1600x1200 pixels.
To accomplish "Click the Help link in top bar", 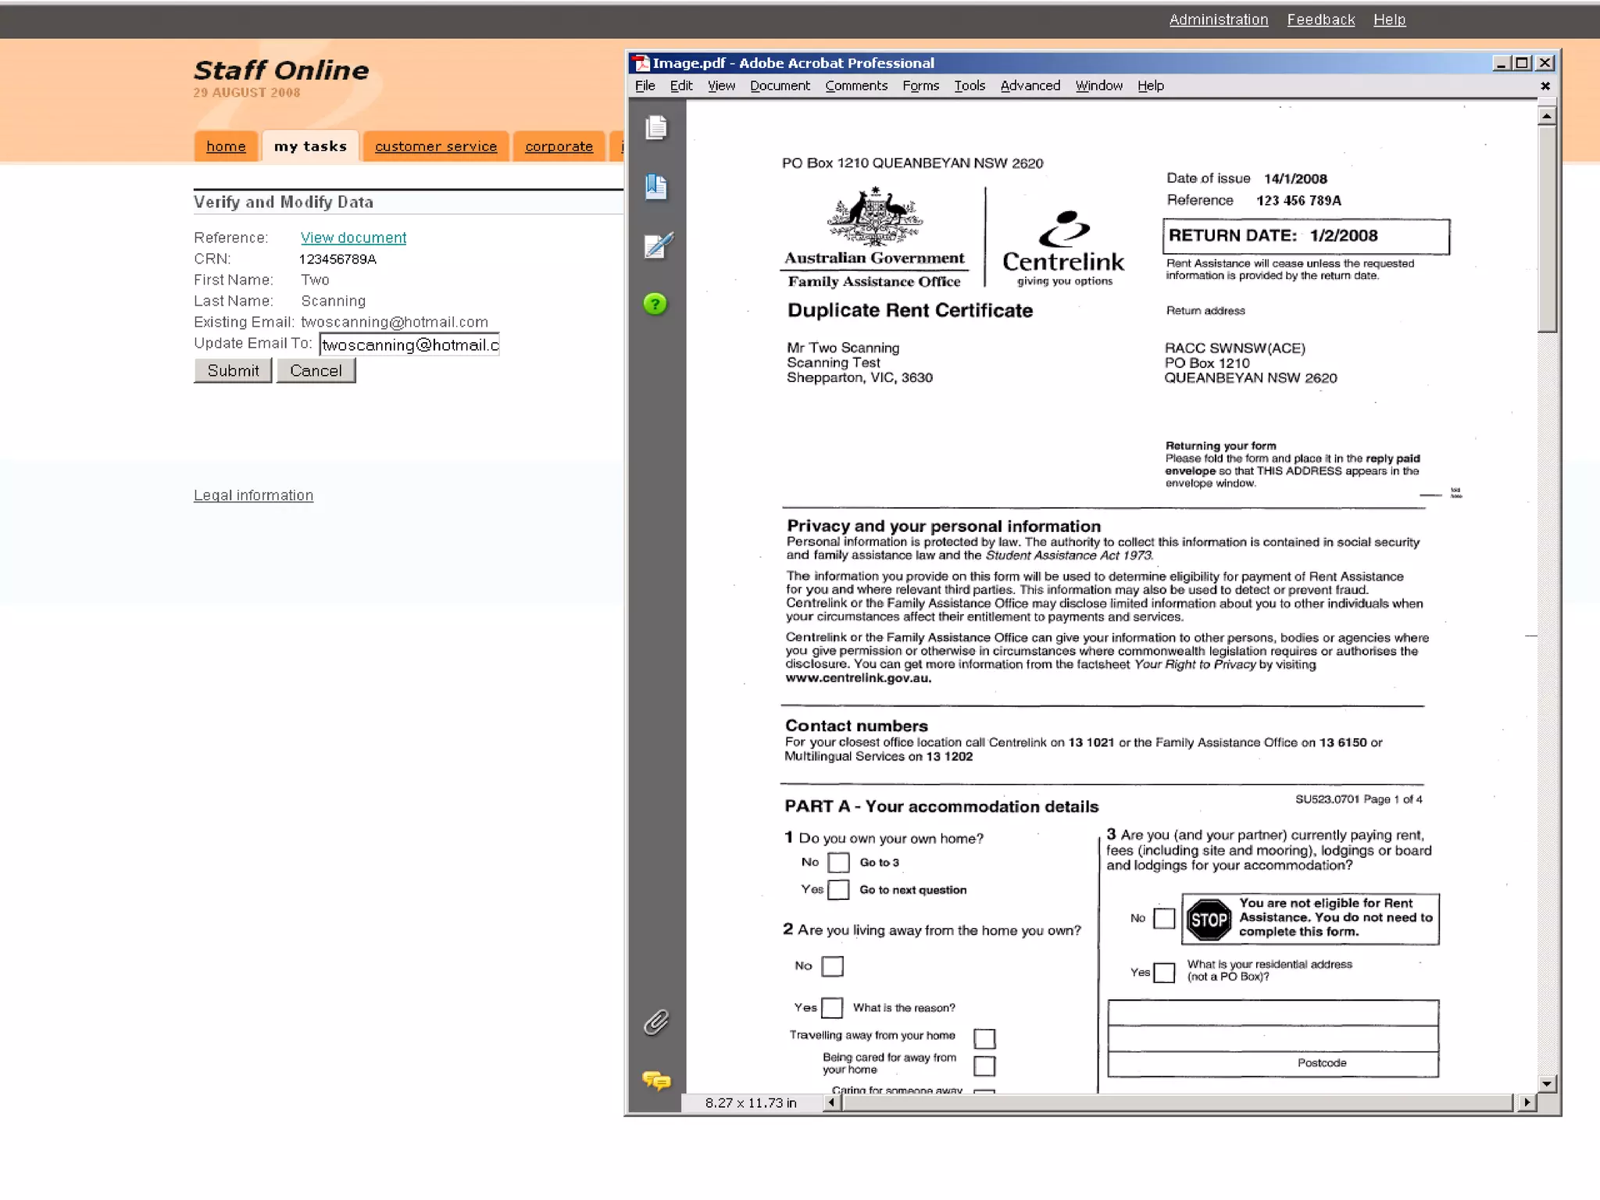I will pos(1389,20).
